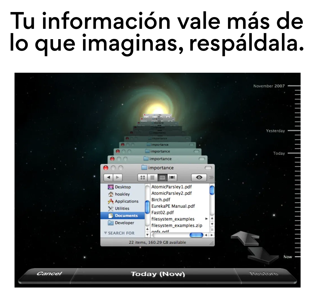This screenshot has height=292, width=314.
Task: Select Birch.pdf file
Action: (x=161, y=199)
